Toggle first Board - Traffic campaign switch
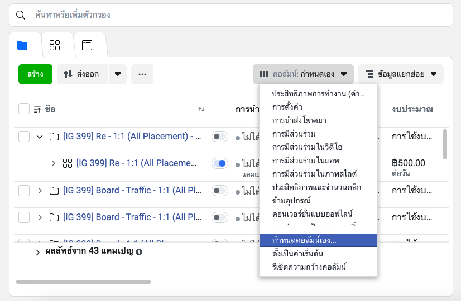Screen dimensions: 461x301 pos(220,191)
